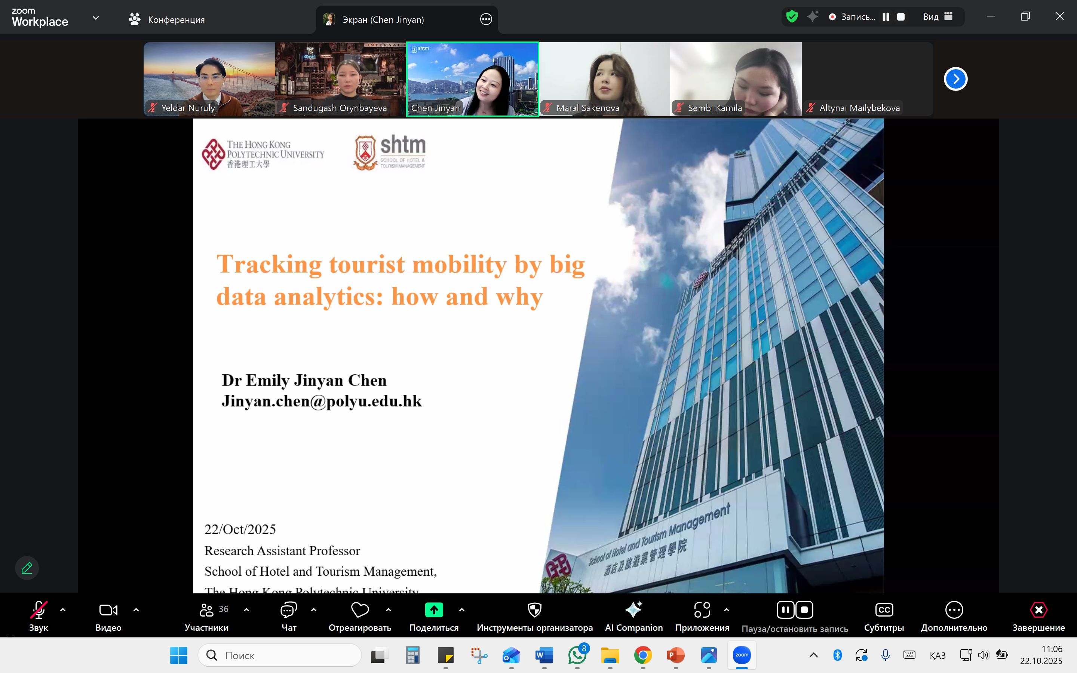Image resolution: width=1077 pixels, height=673 pixels.
Task: Open the Вид layout menu
Action: 937,17
